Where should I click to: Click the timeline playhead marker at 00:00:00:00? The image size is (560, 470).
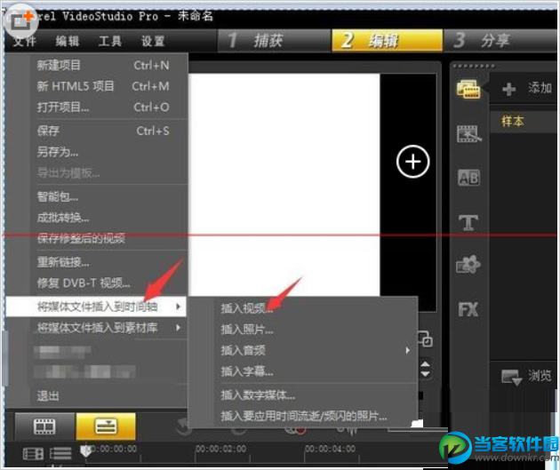point(85,451)
